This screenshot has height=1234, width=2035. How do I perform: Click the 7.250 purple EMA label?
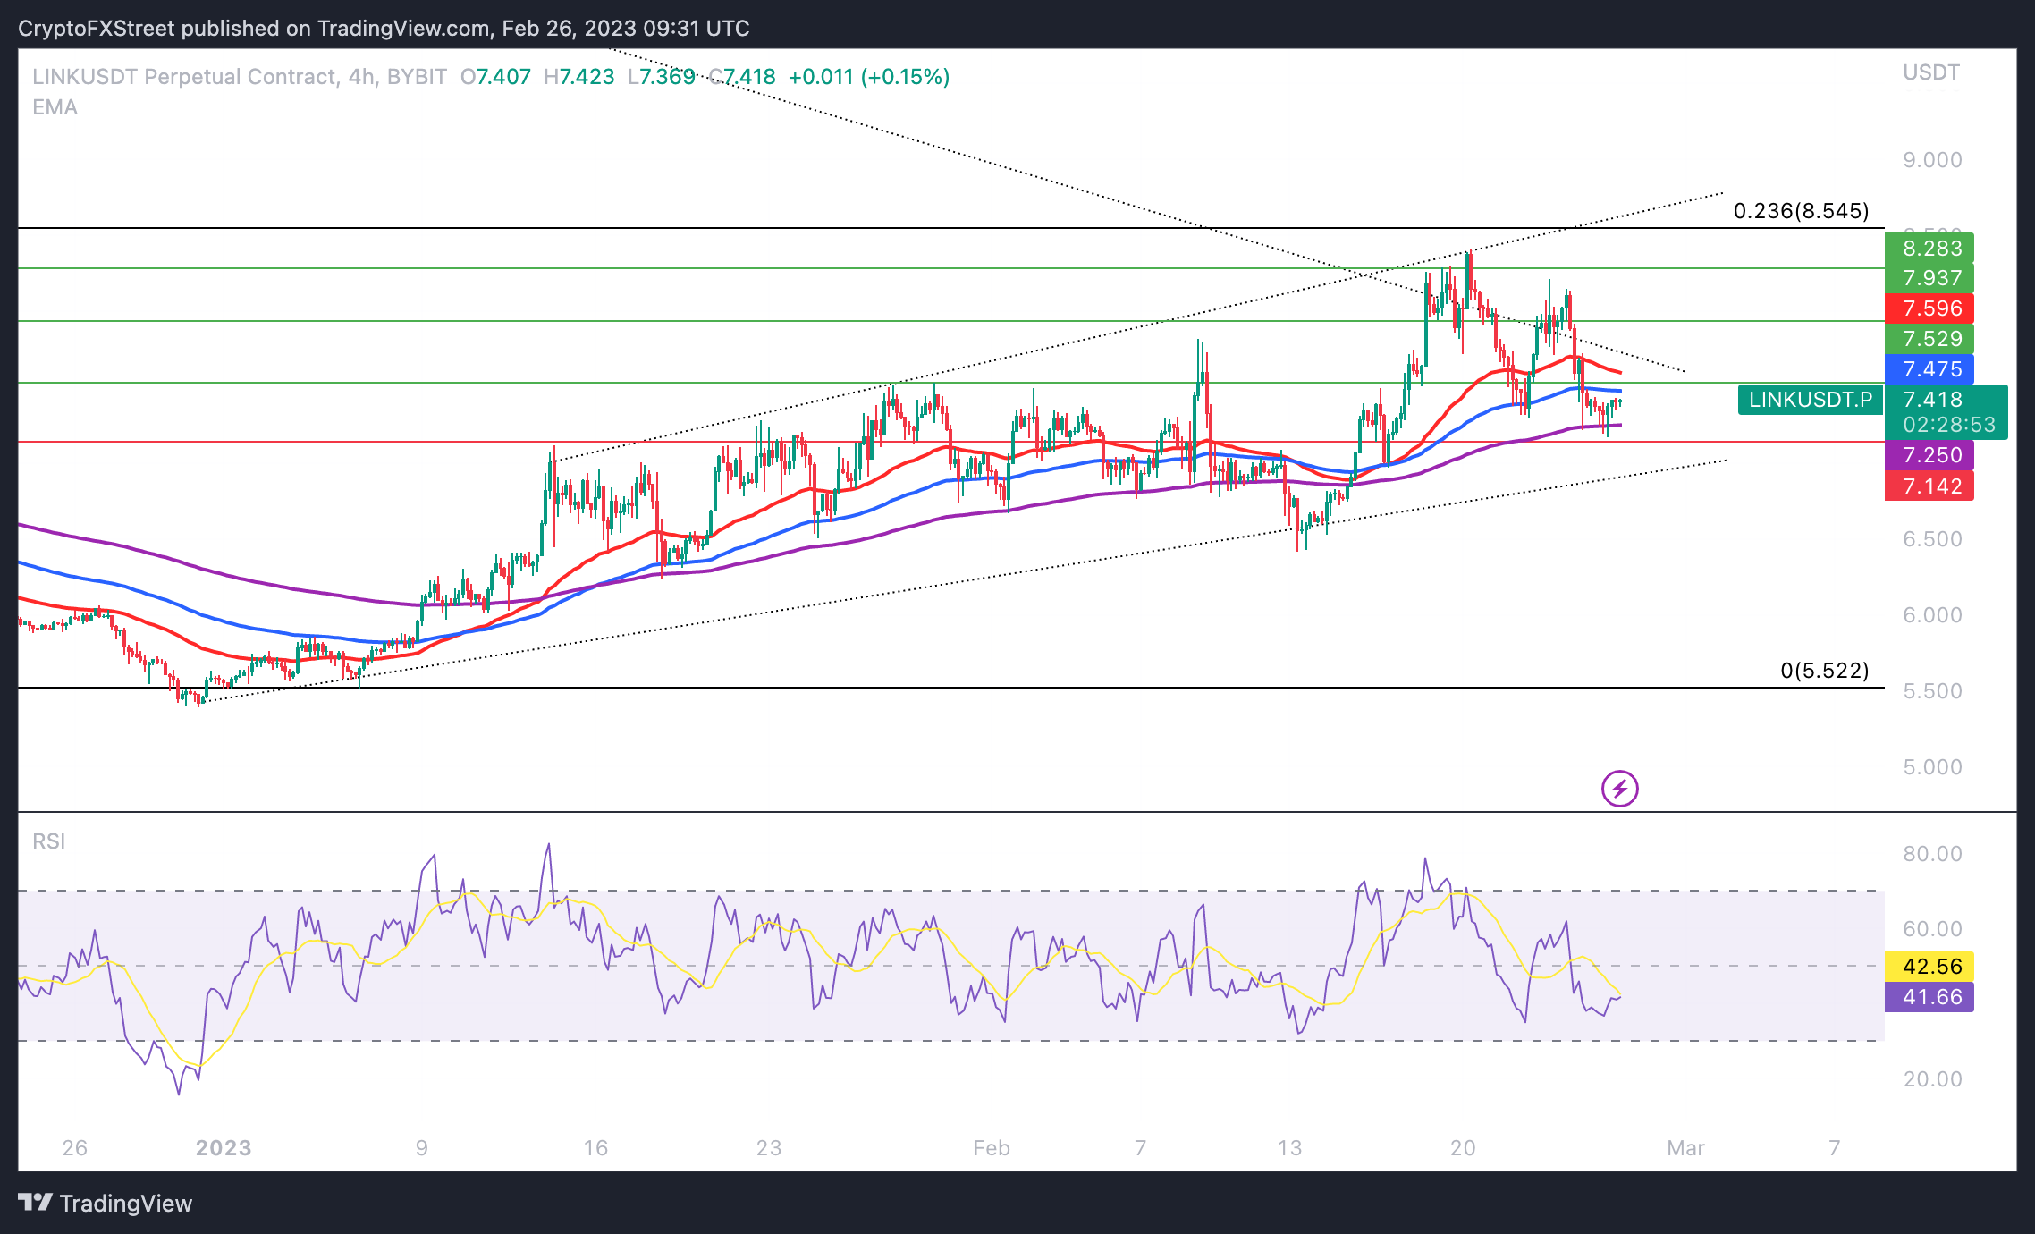1929,455
